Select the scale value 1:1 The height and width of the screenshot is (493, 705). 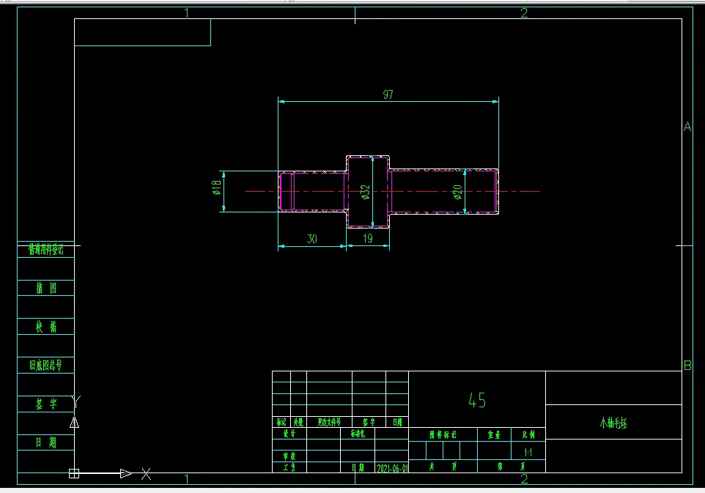point(528,453)
